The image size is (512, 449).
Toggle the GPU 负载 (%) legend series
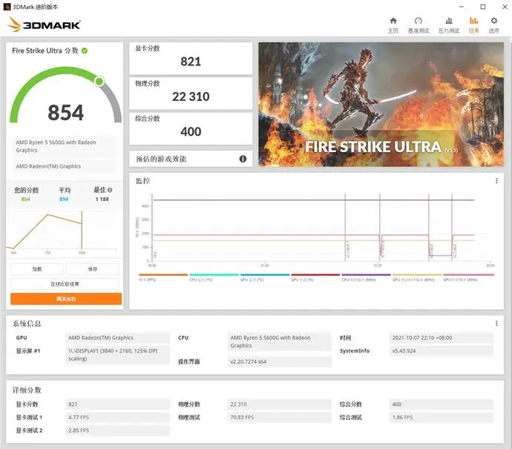(x=315, y=278)
